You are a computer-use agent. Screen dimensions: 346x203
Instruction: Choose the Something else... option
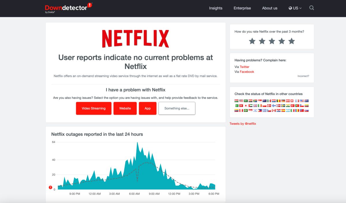point(177,108)
